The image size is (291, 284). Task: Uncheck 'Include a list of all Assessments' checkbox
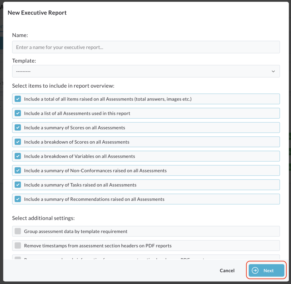pos(18,113)
